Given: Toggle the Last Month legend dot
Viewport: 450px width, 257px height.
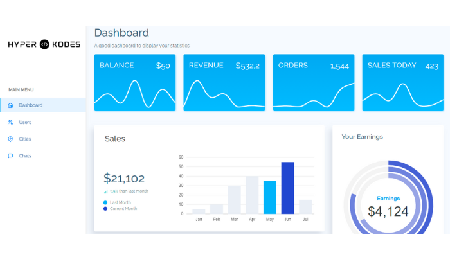Looking at the screenshot, I should tap(106, 202).
